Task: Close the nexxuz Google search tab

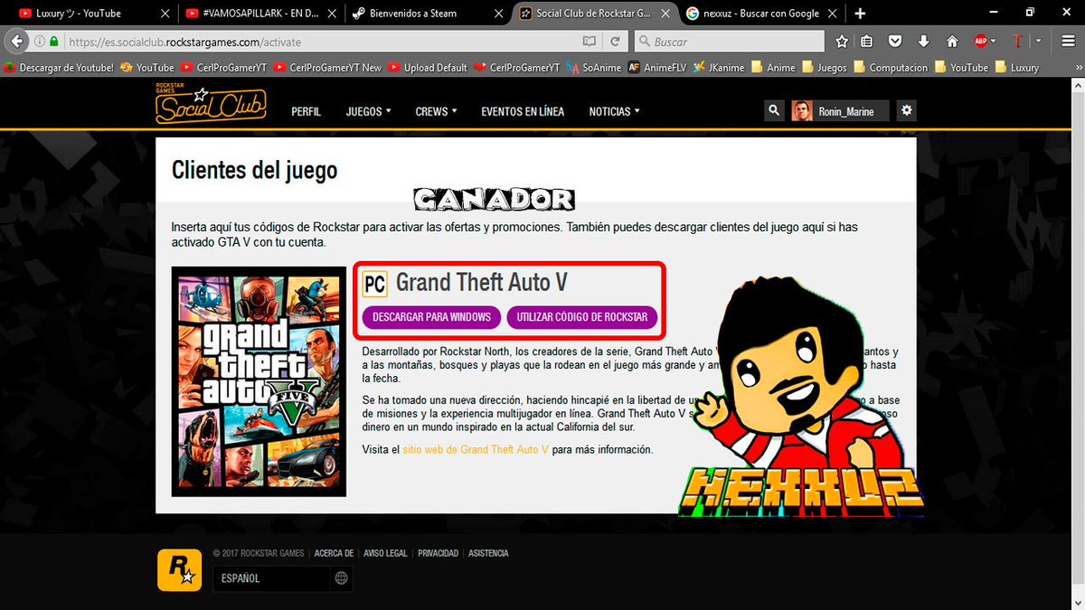Action: coord(835,14)
